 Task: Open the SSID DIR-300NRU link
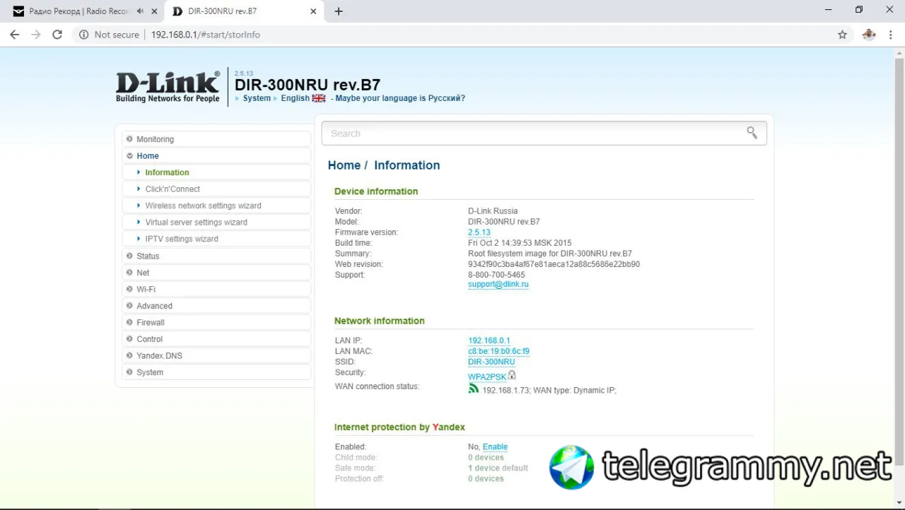coord(491,362)
